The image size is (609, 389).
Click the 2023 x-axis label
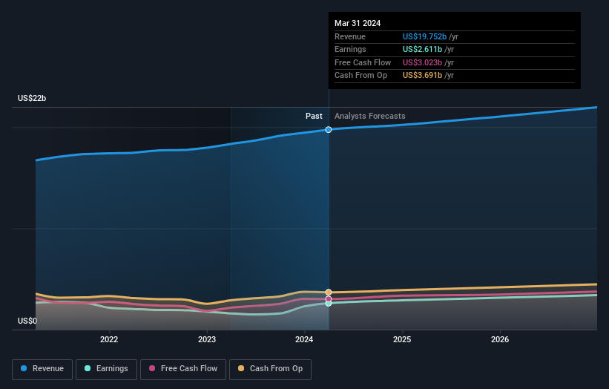click(207, 340)
